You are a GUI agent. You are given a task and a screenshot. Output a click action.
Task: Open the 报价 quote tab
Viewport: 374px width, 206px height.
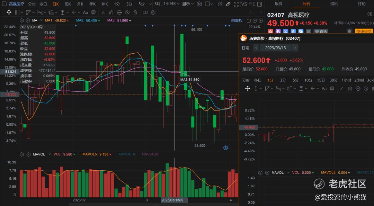click(x=278, y=4)
